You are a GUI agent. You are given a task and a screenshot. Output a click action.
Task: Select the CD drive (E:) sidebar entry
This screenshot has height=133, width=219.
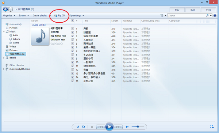pyautogui.click(x=16, y=54)
